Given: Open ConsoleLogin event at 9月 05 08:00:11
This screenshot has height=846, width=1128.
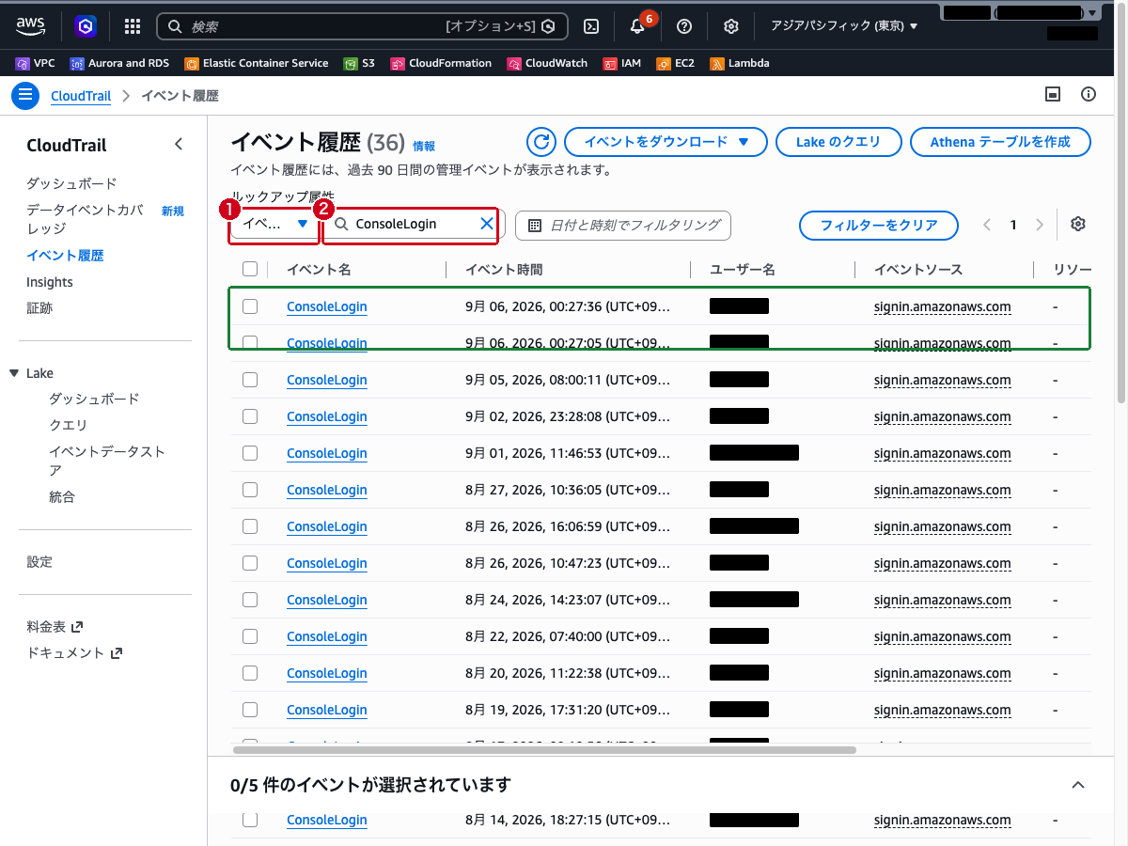Looking at the screenshot, I should pos(326,380).
